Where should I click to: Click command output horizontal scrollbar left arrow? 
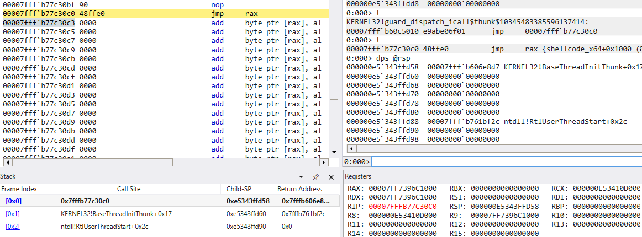pyautogui.click(x=351, y=148)
